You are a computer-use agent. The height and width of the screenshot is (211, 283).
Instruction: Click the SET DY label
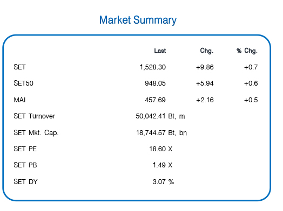(x=25, y=182)
